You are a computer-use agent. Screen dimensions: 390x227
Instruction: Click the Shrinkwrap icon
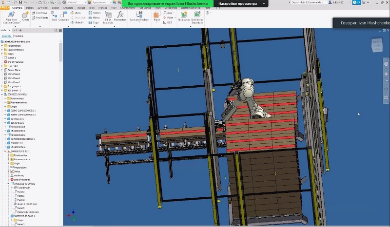(184, 15)
